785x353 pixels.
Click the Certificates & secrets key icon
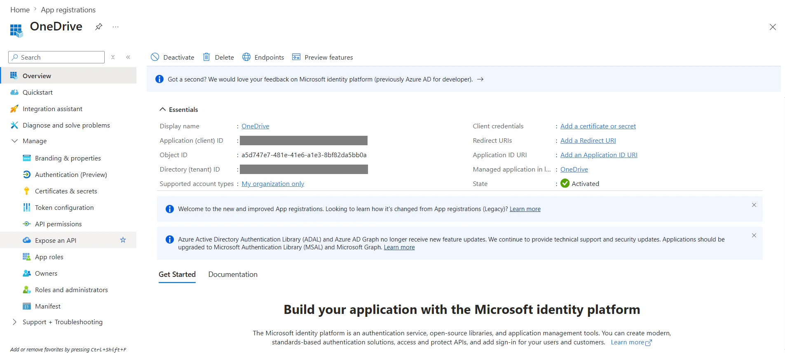pos(27,191)
